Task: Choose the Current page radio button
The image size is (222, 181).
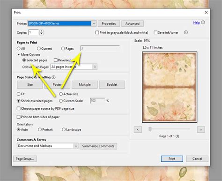Action: [x=39, y=48]
